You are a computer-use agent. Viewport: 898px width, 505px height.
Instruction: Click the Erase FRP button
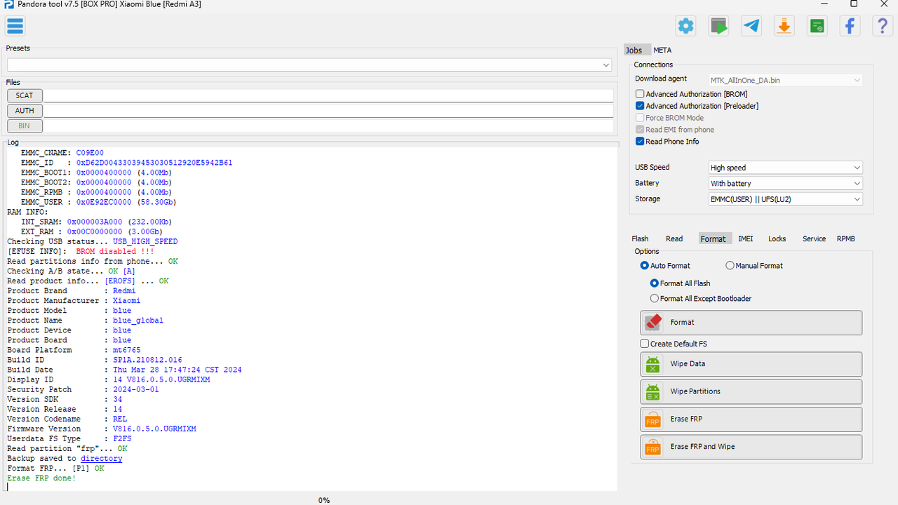751,419
